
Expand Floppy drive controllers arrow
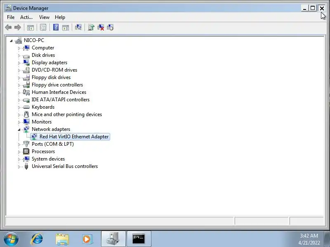click(x=19, y=85)
